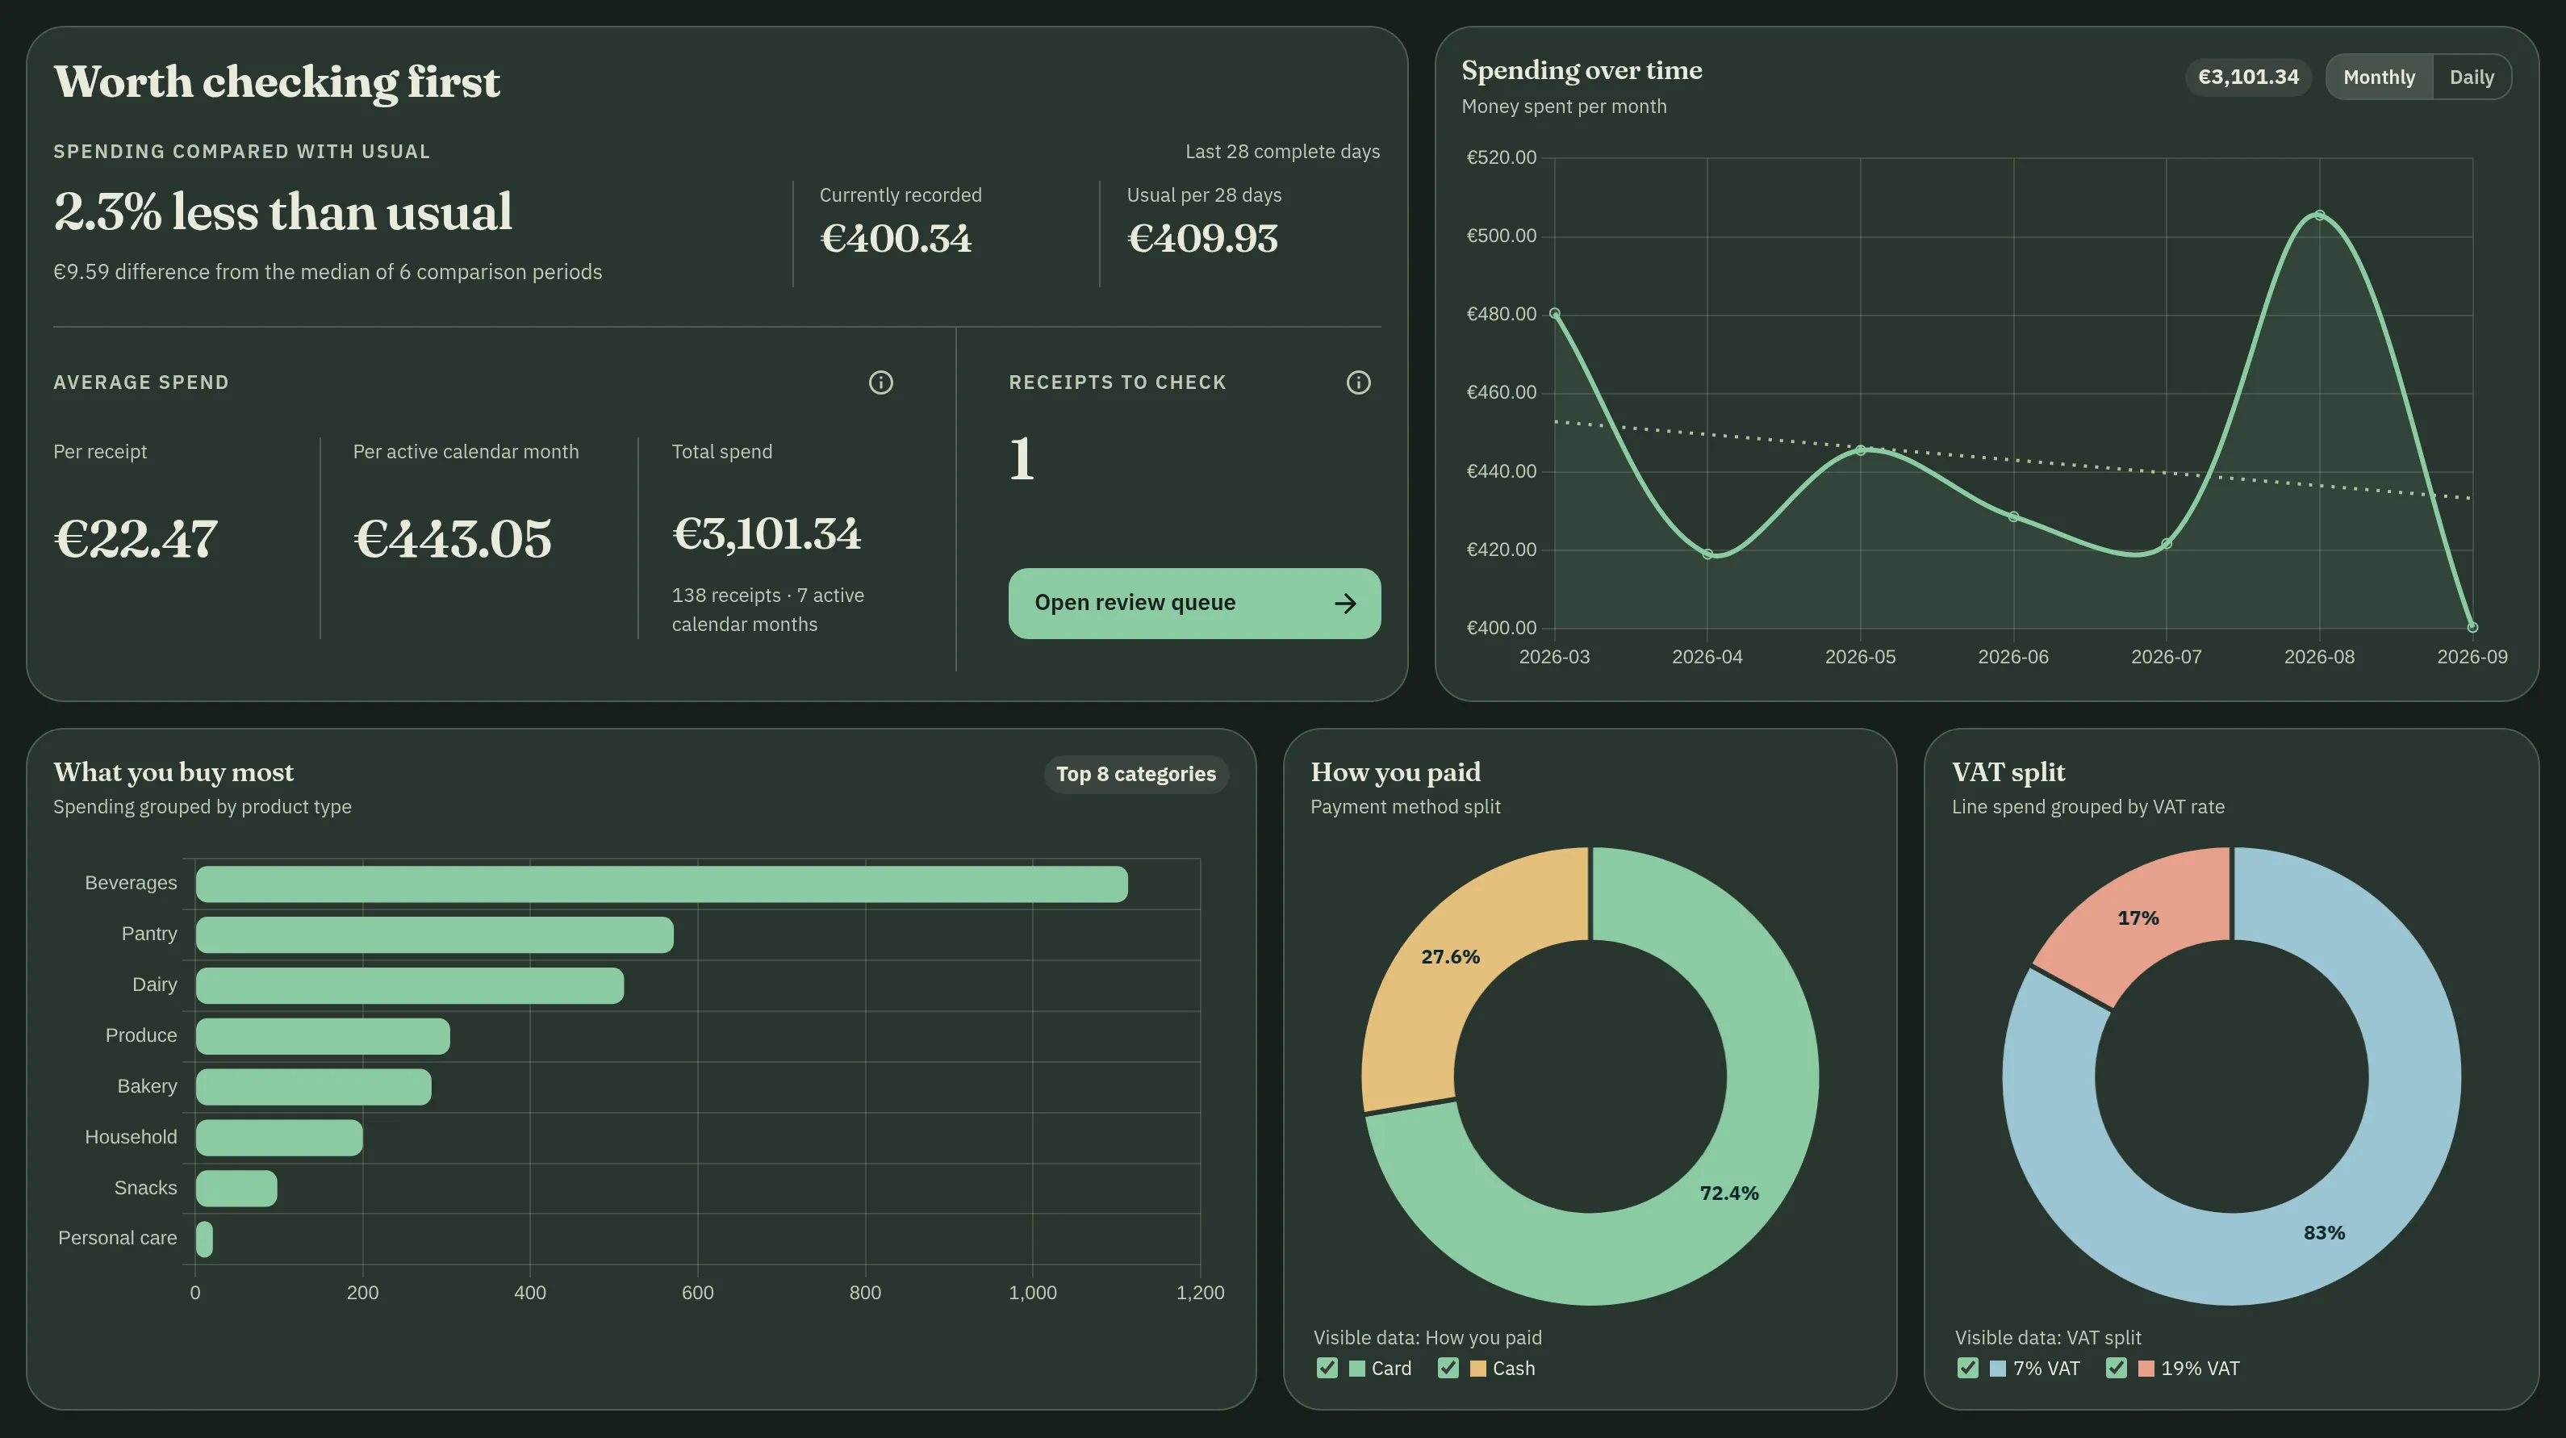
Task: Click the Pantry bar
Action: pyautogui.click(x=434, y=935)
